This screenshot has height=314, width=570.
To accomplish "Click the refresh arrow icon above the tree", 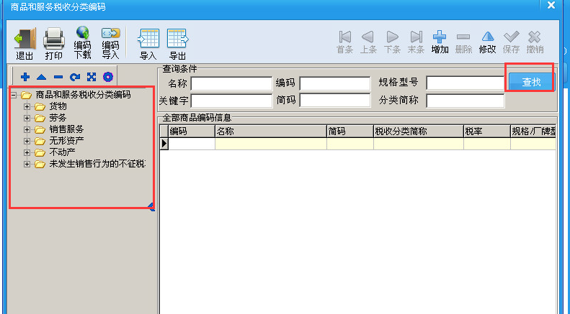I will click(75, 77).
